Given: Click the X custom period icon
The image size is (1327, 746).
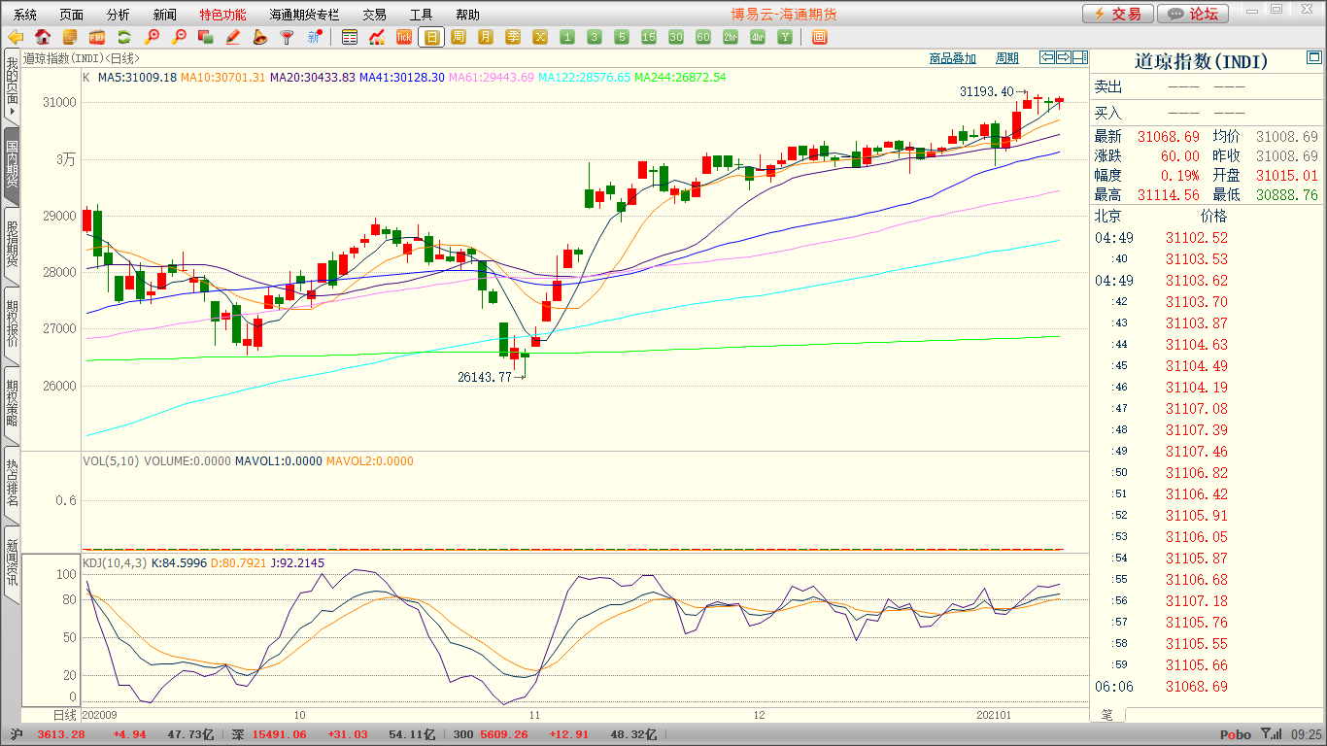Looking at the screenshot, I should click(x=540, y=37).
